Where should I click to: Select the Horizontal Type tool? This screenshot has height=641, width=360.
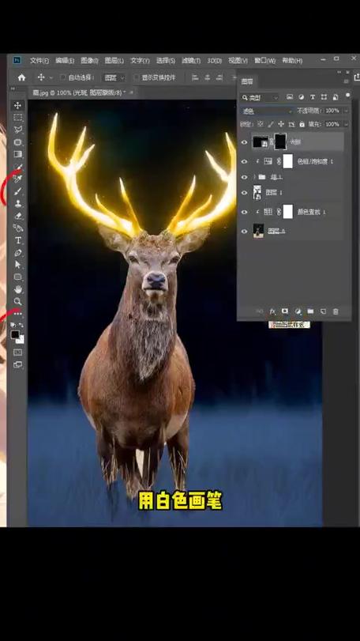17,240
